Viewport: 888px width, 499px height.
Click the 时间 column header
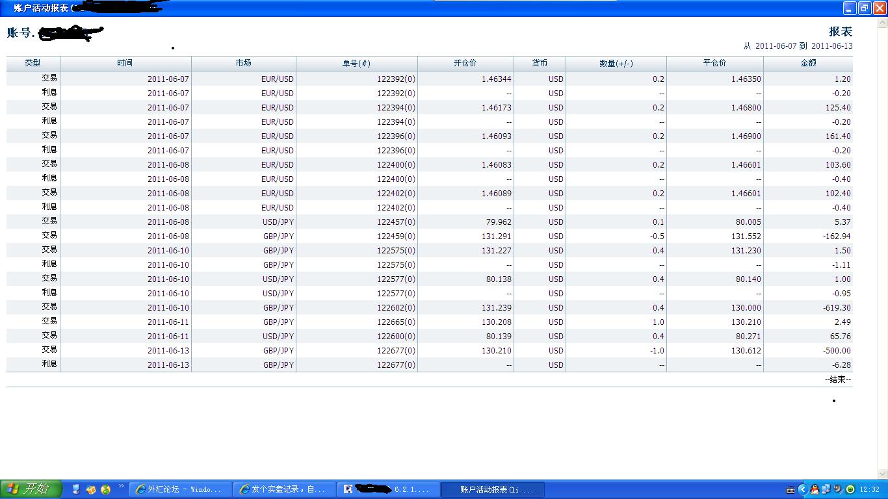click(125, 63)
